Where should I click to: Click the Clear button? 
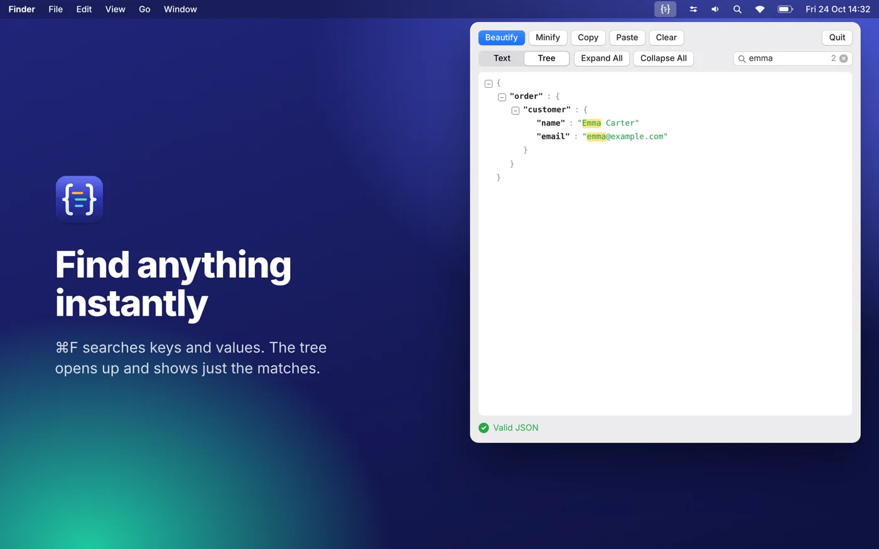666,38
